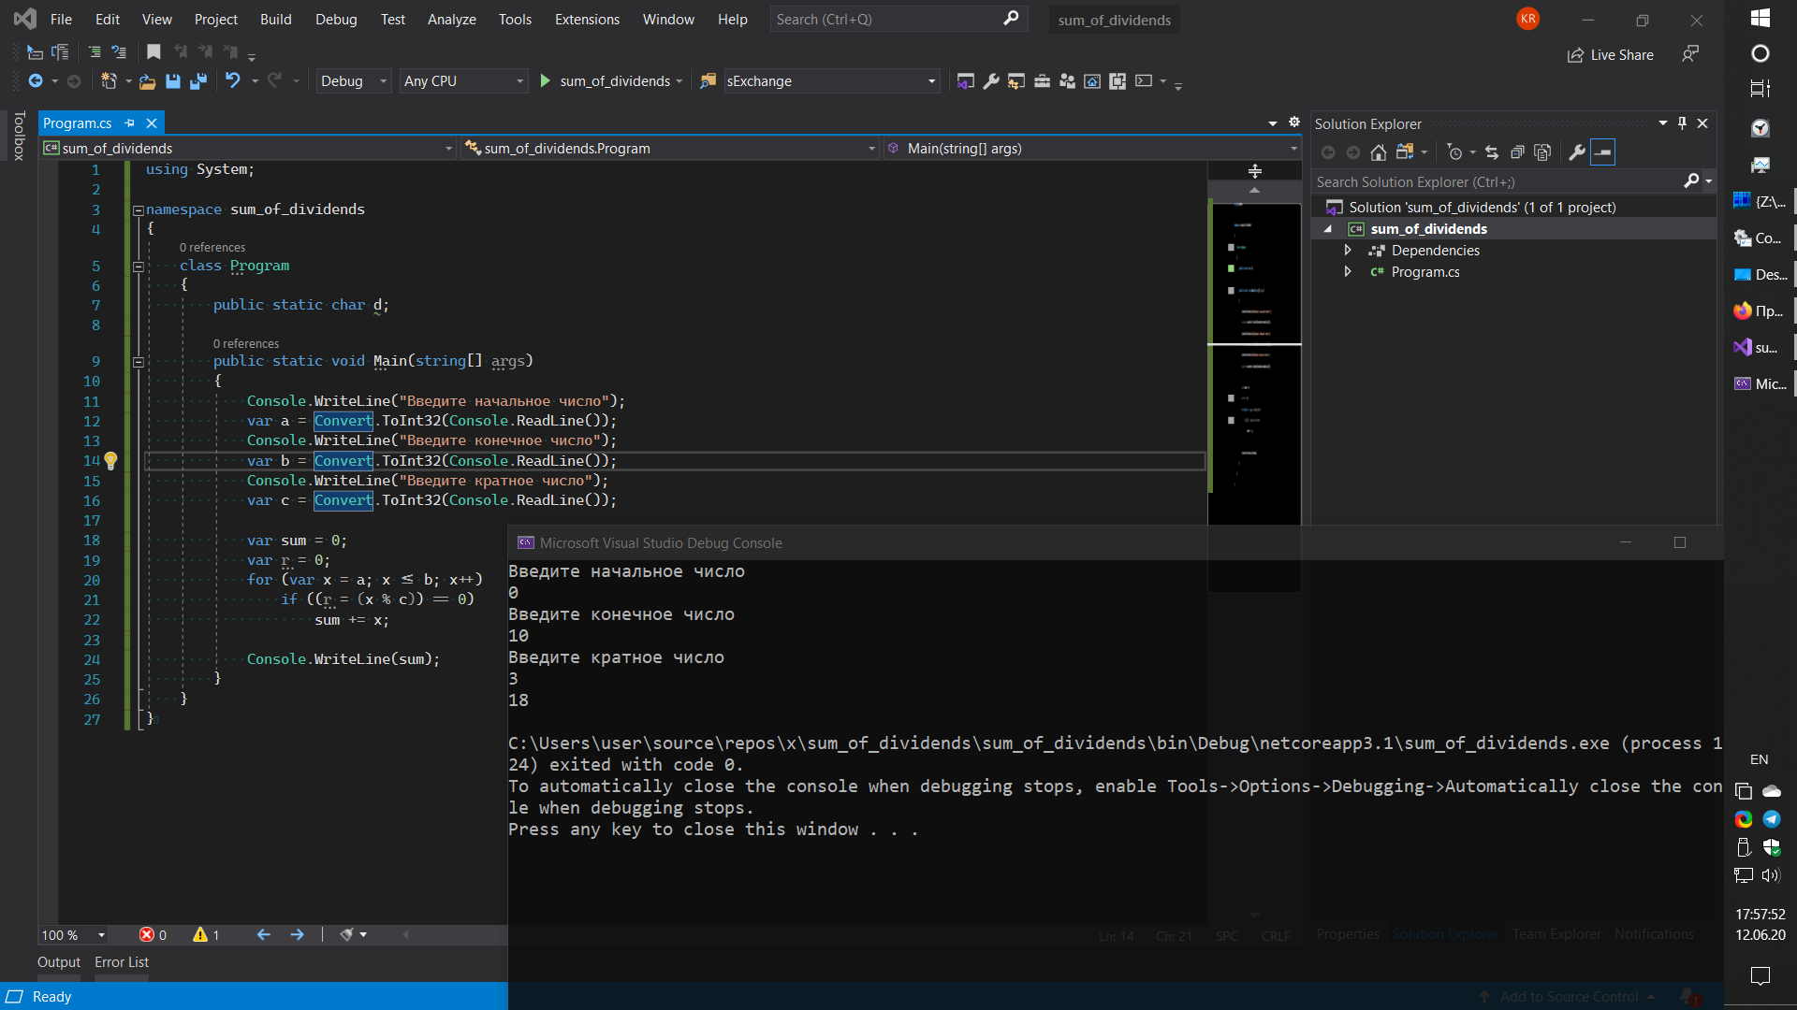
Task: Click the Undo arrow icon
Action: pyautogui.click(x=233, y=81)
